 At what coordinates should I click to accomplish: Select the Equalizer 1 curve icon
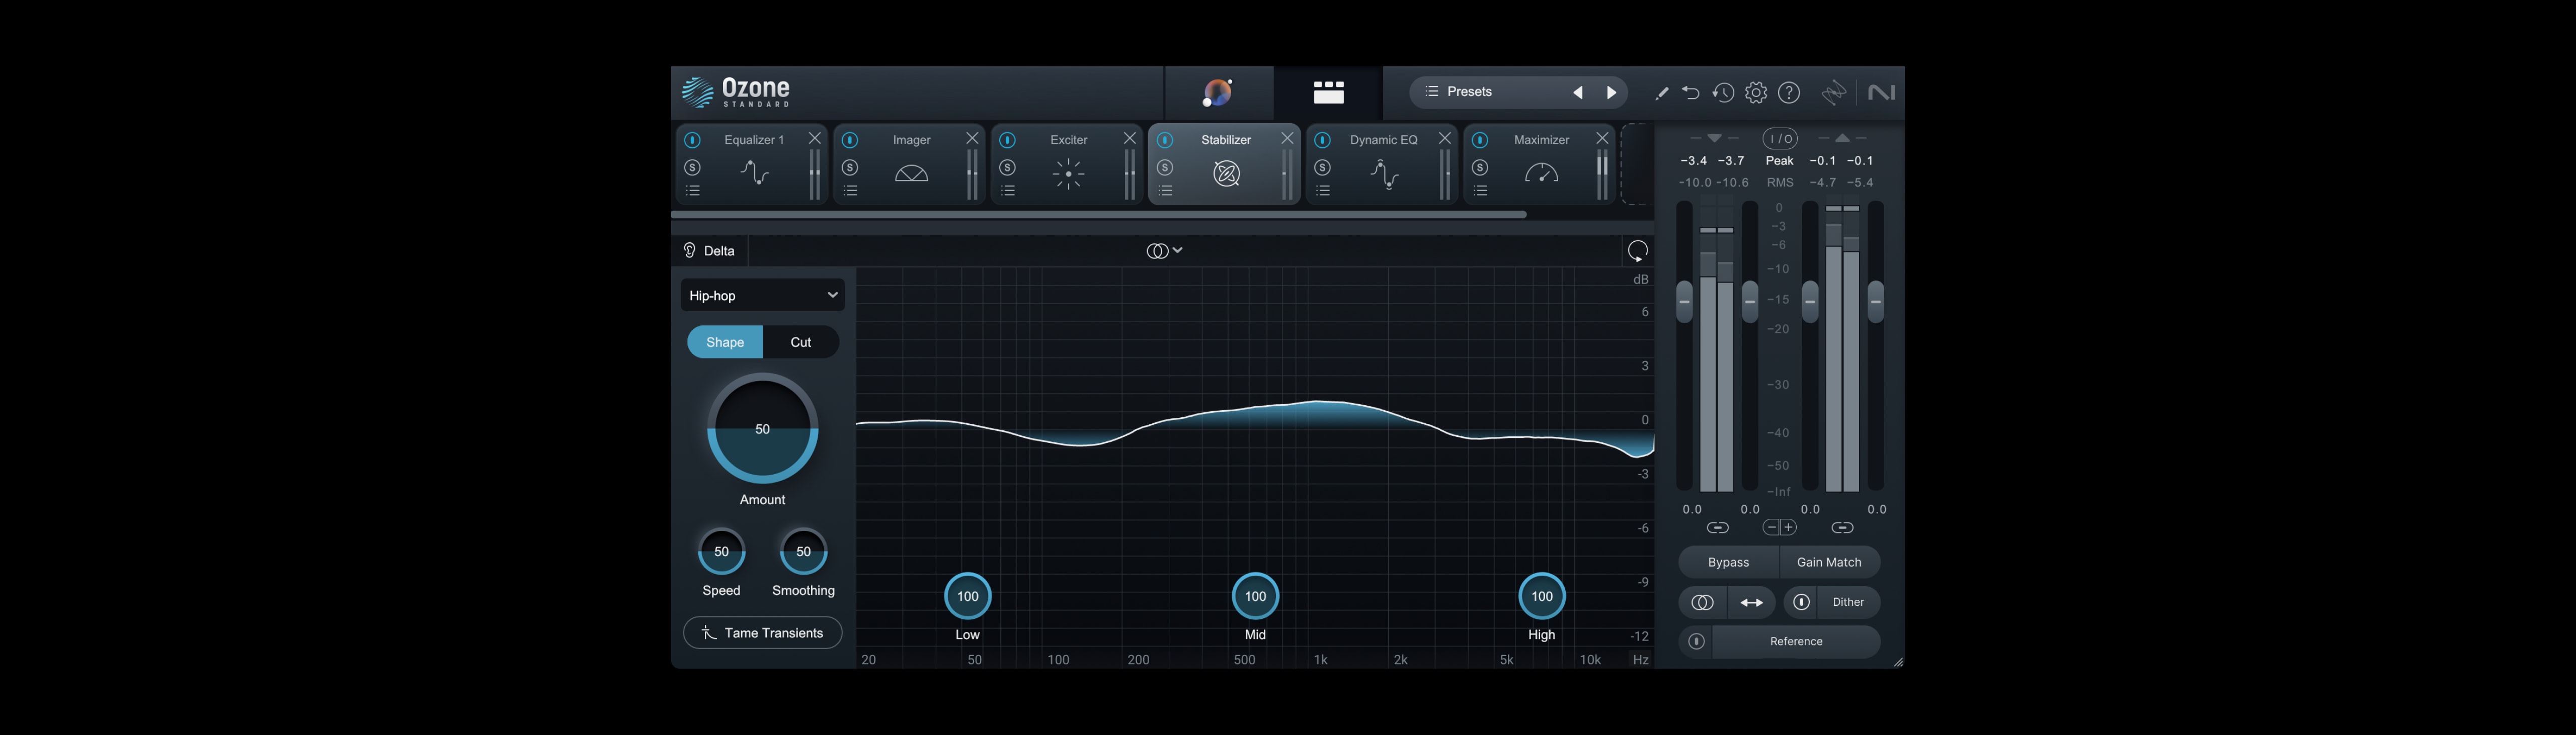[754, 173]
